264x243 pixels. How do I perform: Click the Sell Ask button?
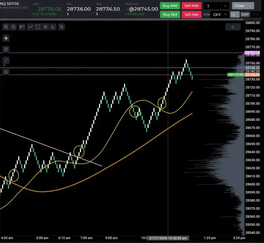191,14
